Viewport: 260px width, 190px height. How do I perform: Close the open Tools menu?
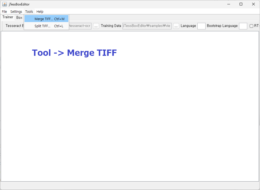(x=29, y=12)
